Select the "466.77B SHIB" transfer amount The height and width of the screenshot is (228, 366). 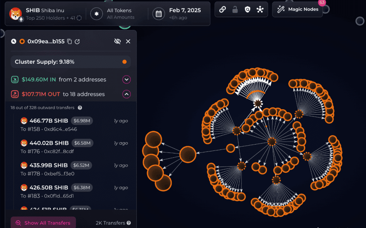pyautogui.click(x=49, y=121)
